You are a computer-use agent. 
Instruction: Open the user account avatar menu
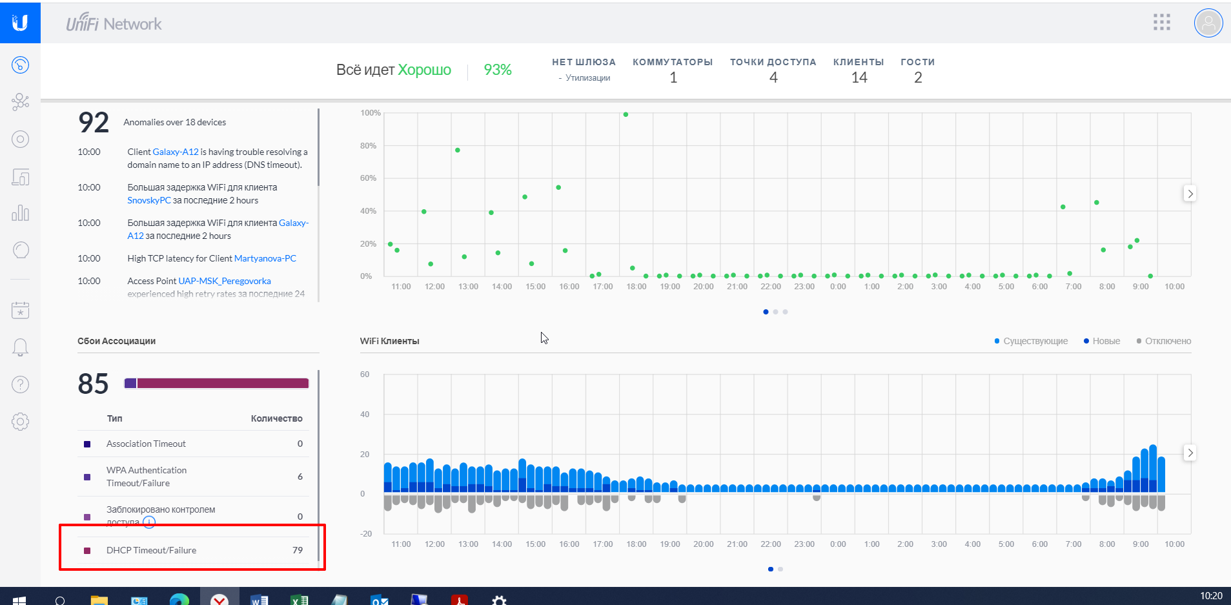(1208, 23)
